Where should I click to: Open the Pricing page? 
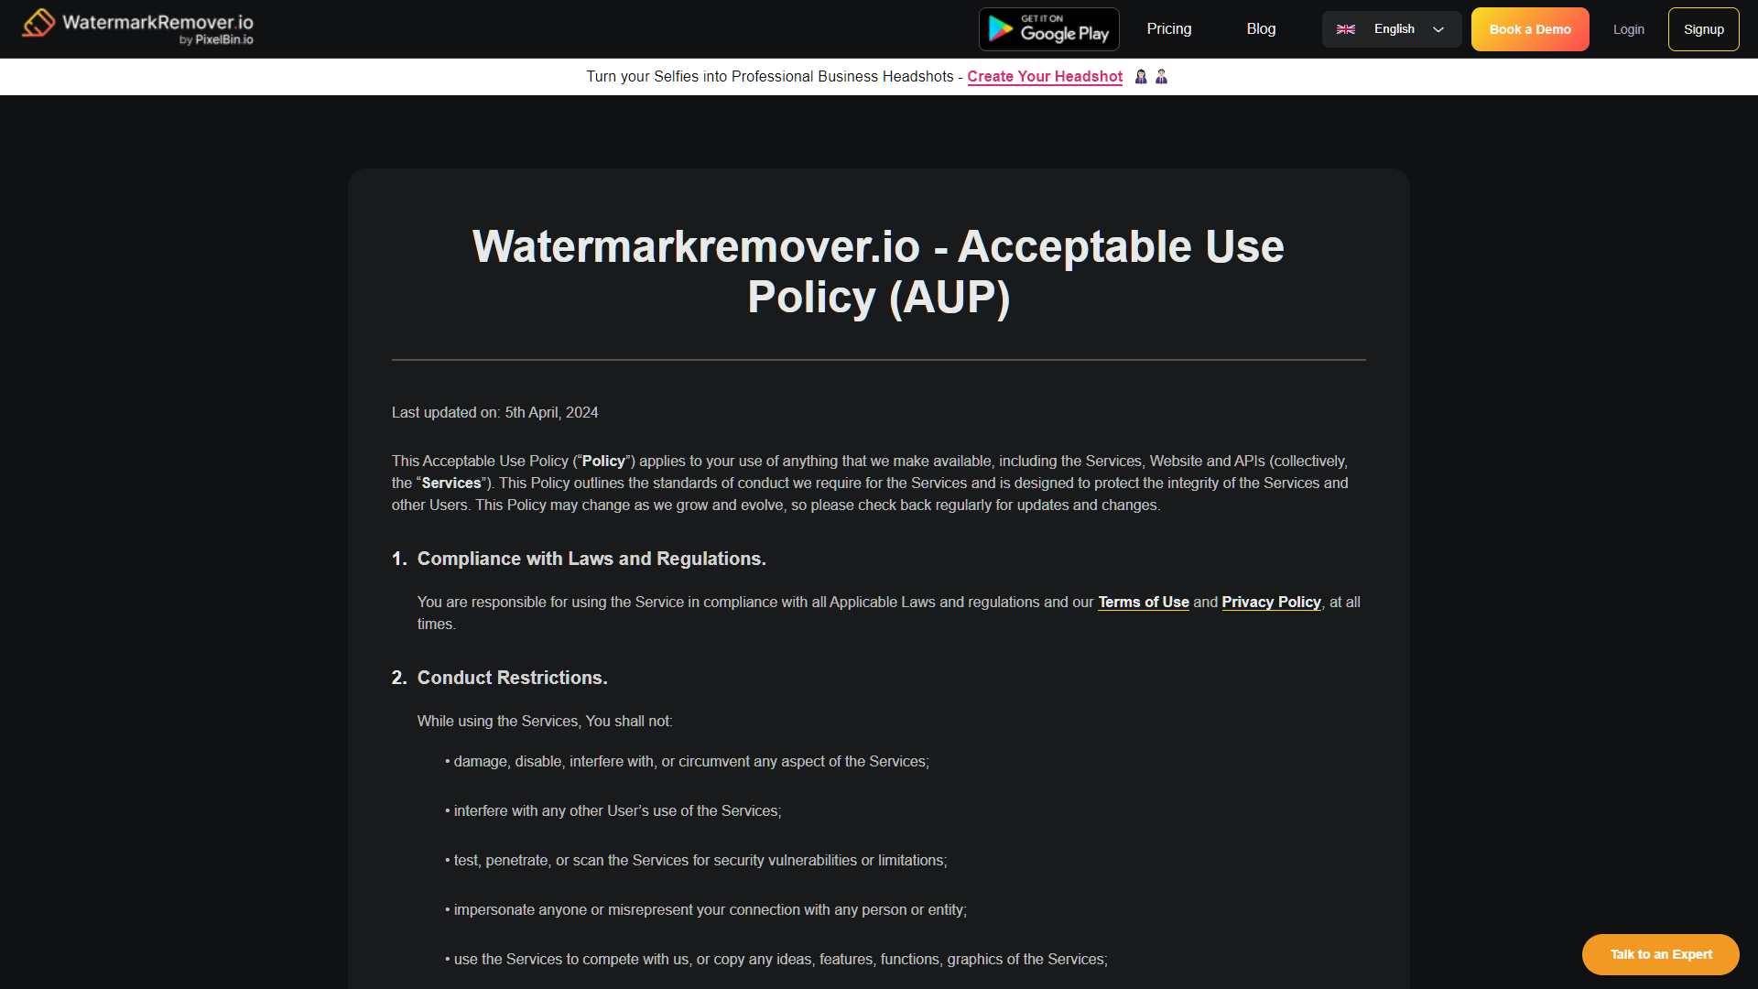pos(1168,29)
